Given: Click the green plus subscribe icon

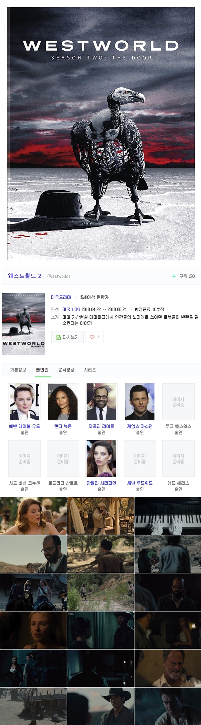Looking at the screenshot, I should coord(174,276).
